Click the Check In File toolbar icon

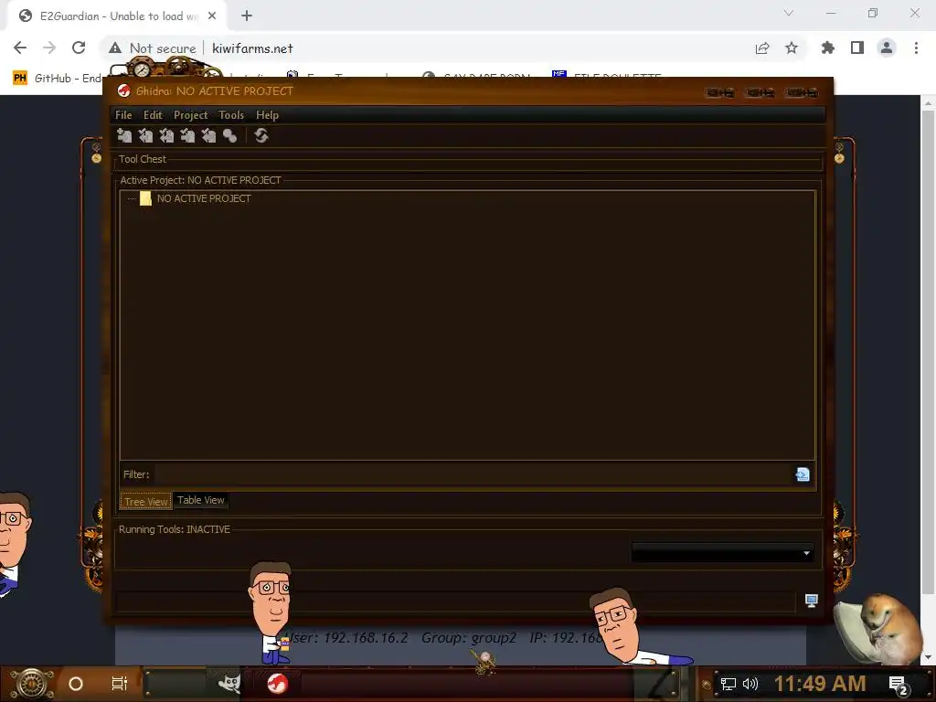coord(187,135)
